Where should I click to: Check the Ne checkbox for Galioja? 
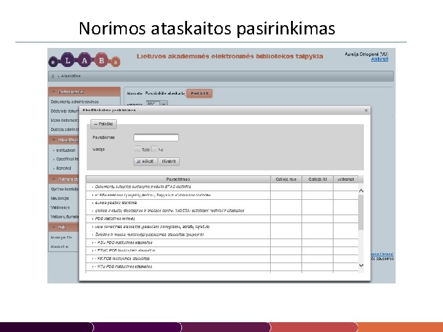154,149
